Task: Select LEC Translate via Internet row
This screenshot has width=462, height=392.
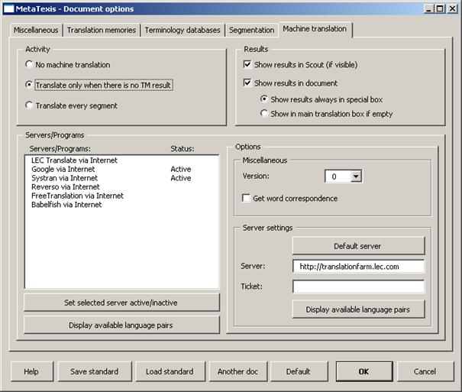Action: 121,160
